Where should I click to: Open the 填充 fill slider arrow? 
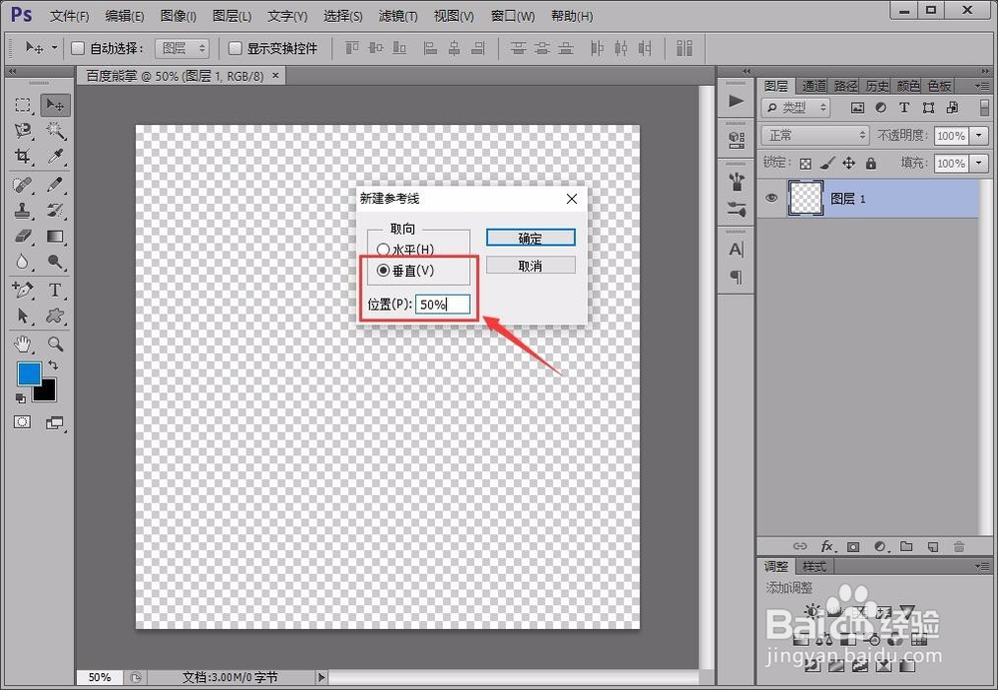tap(979, 163)
